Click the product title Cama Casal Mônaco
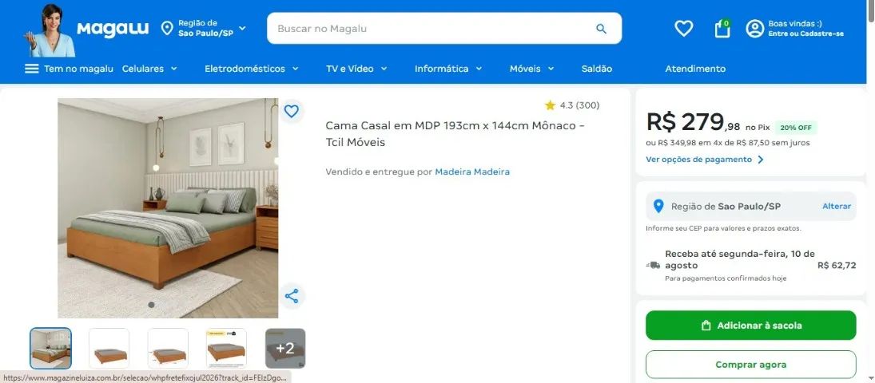The width and height of the screenshot is (875, 383). 455,134
